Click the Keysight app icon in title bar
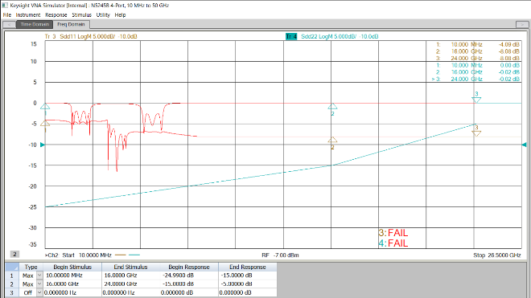Image resolution: width=531 pixels, height=298 pixels. (5, 5)
